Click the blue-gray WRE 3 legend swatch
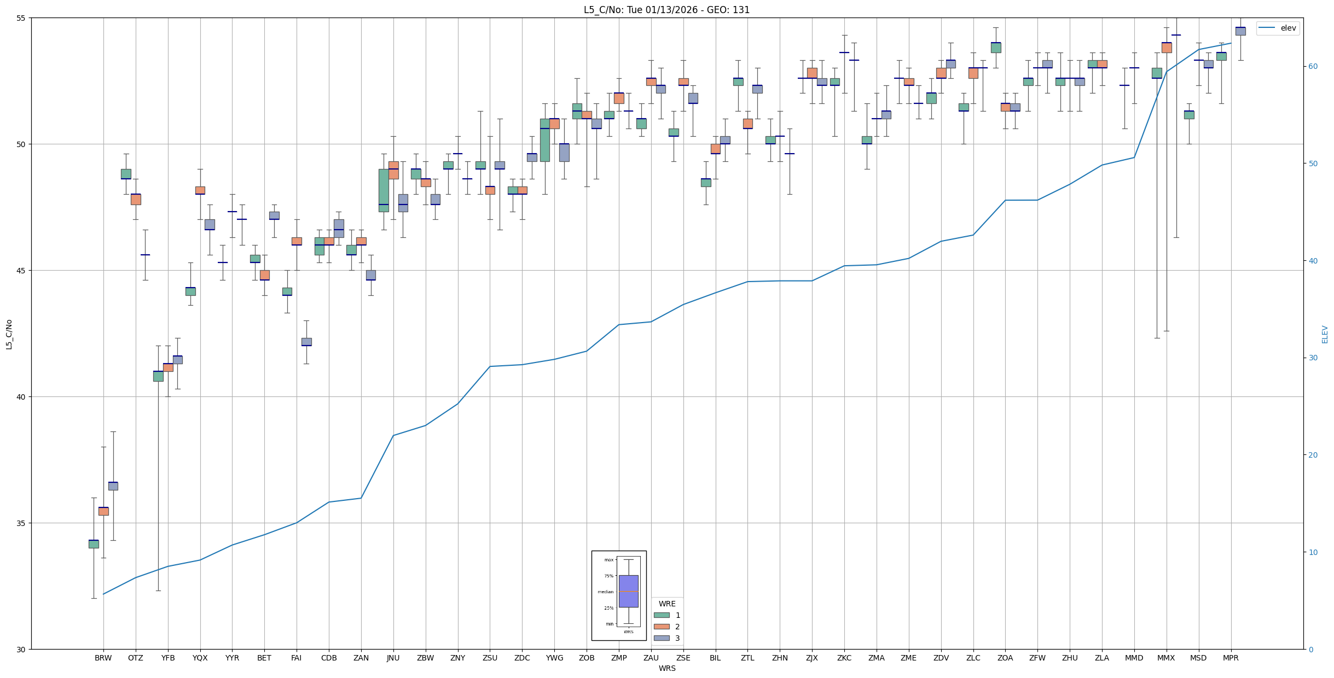1334x678 pixels. point(662,638)
